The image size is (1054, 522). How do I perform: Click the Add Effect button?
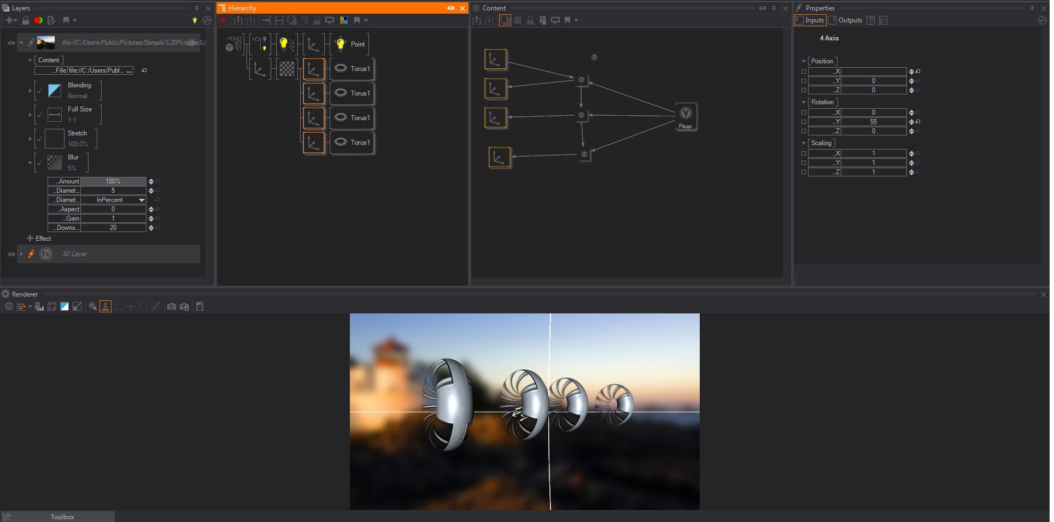39,239
